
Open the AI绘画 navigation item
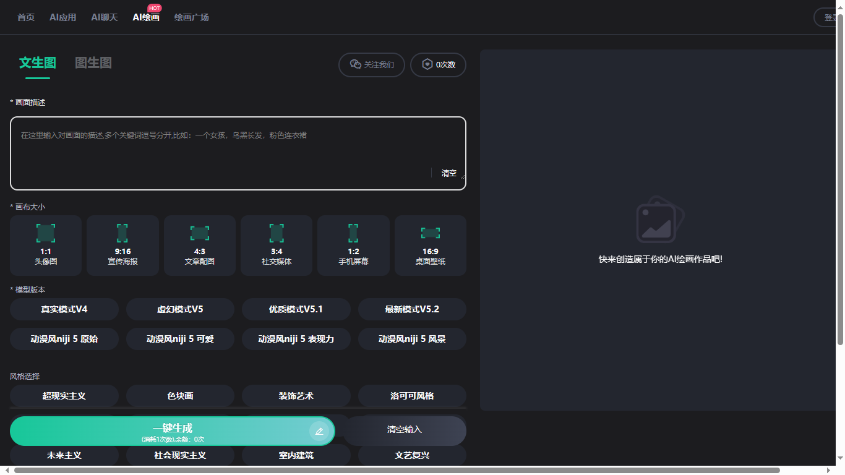click(x=146, y=17)
